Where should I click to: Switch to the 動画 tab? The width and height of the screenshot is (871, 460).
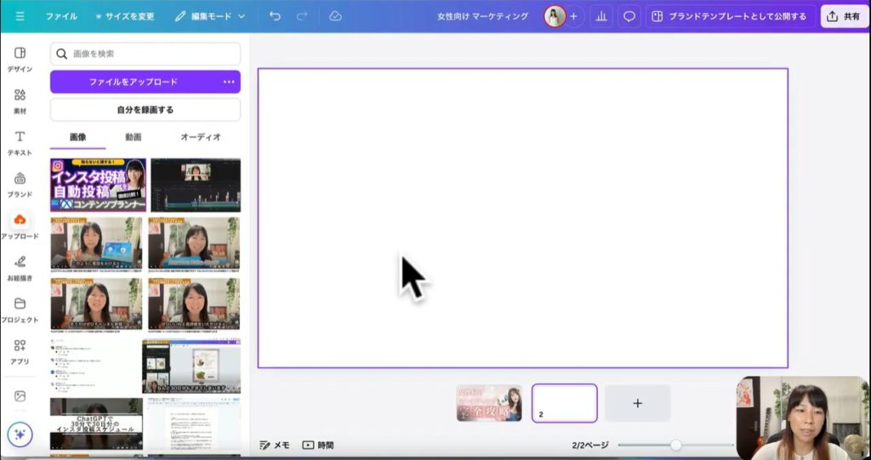point(134,137)
